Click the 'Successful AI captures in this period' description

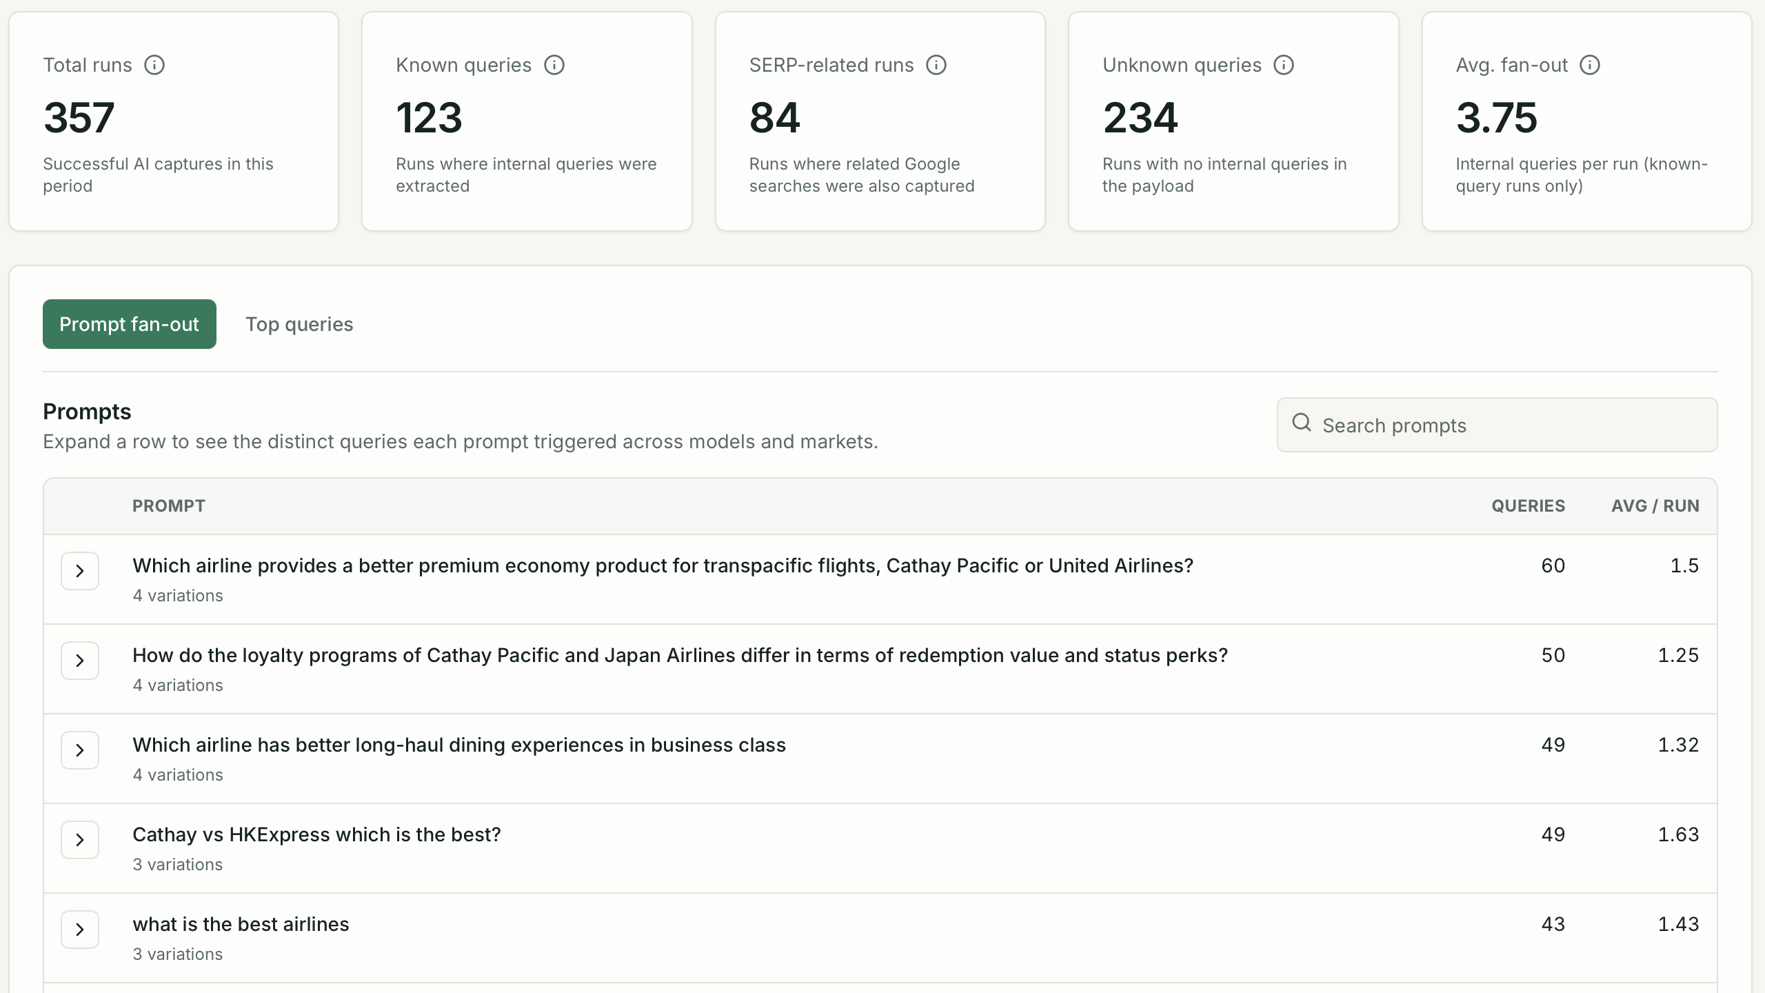[x=158, y=175]
